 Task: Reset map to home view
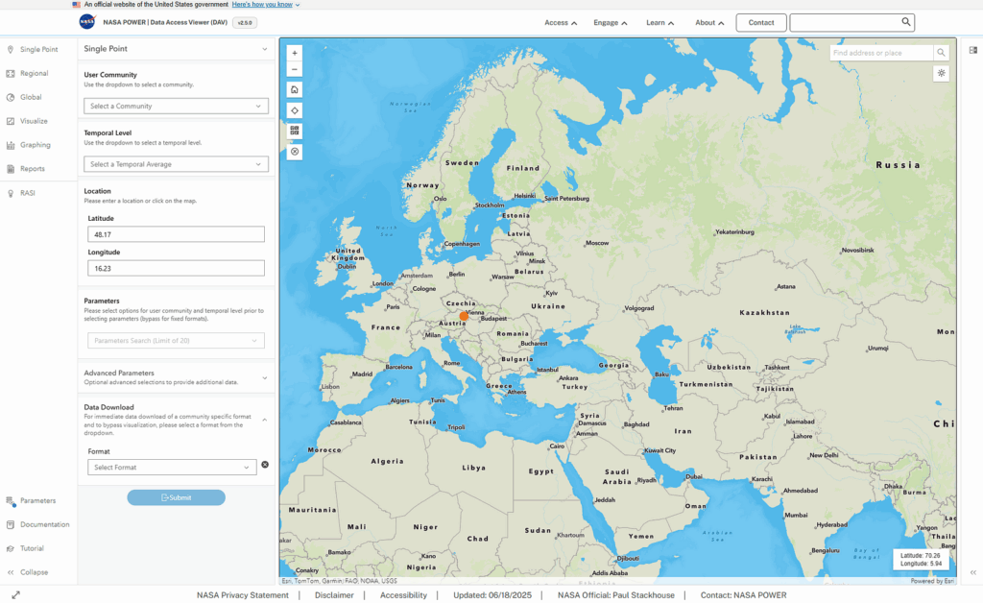[295, 89]
